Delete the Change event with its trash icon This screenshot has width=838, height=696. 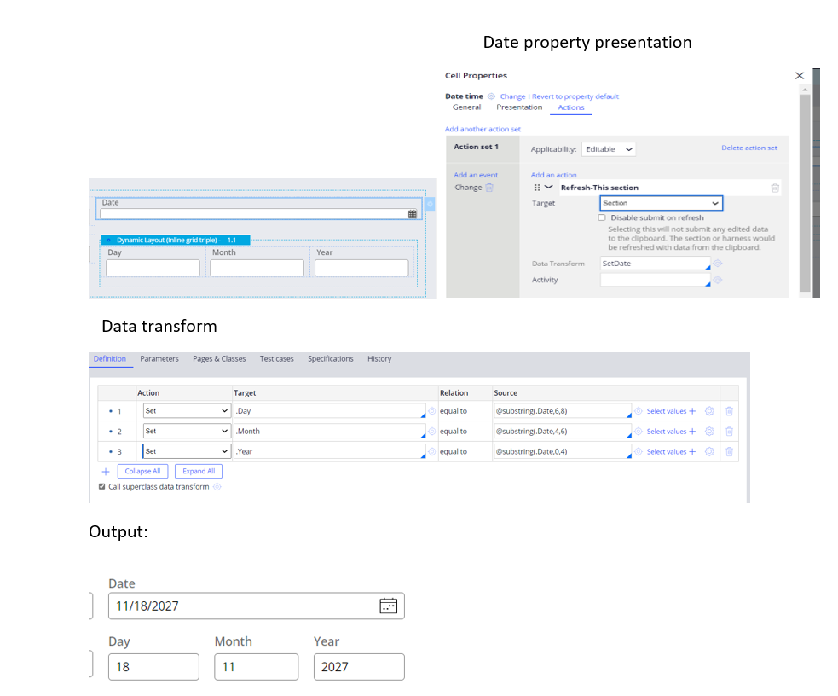[x=489, y=188]
